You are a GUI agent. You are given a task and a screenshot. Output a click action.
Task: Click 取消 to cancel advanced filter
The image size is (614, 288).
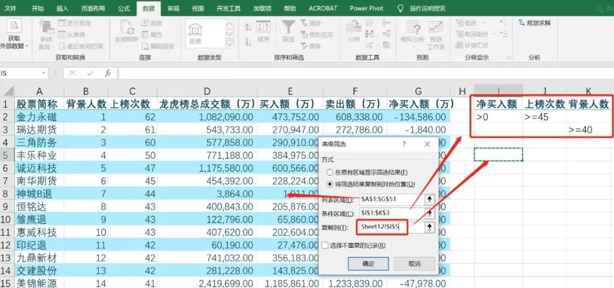[414, 264]
